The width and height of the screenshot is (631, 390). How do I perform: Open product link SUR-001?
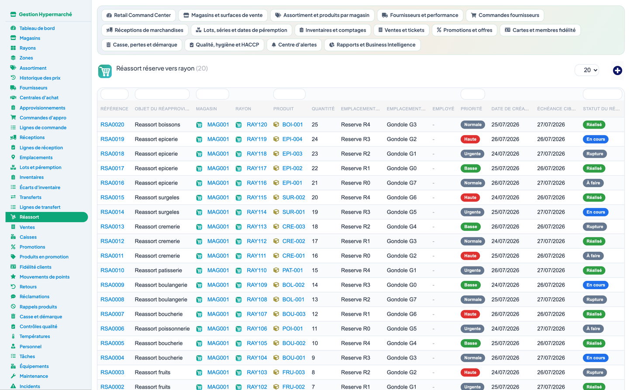pos(293,212)
